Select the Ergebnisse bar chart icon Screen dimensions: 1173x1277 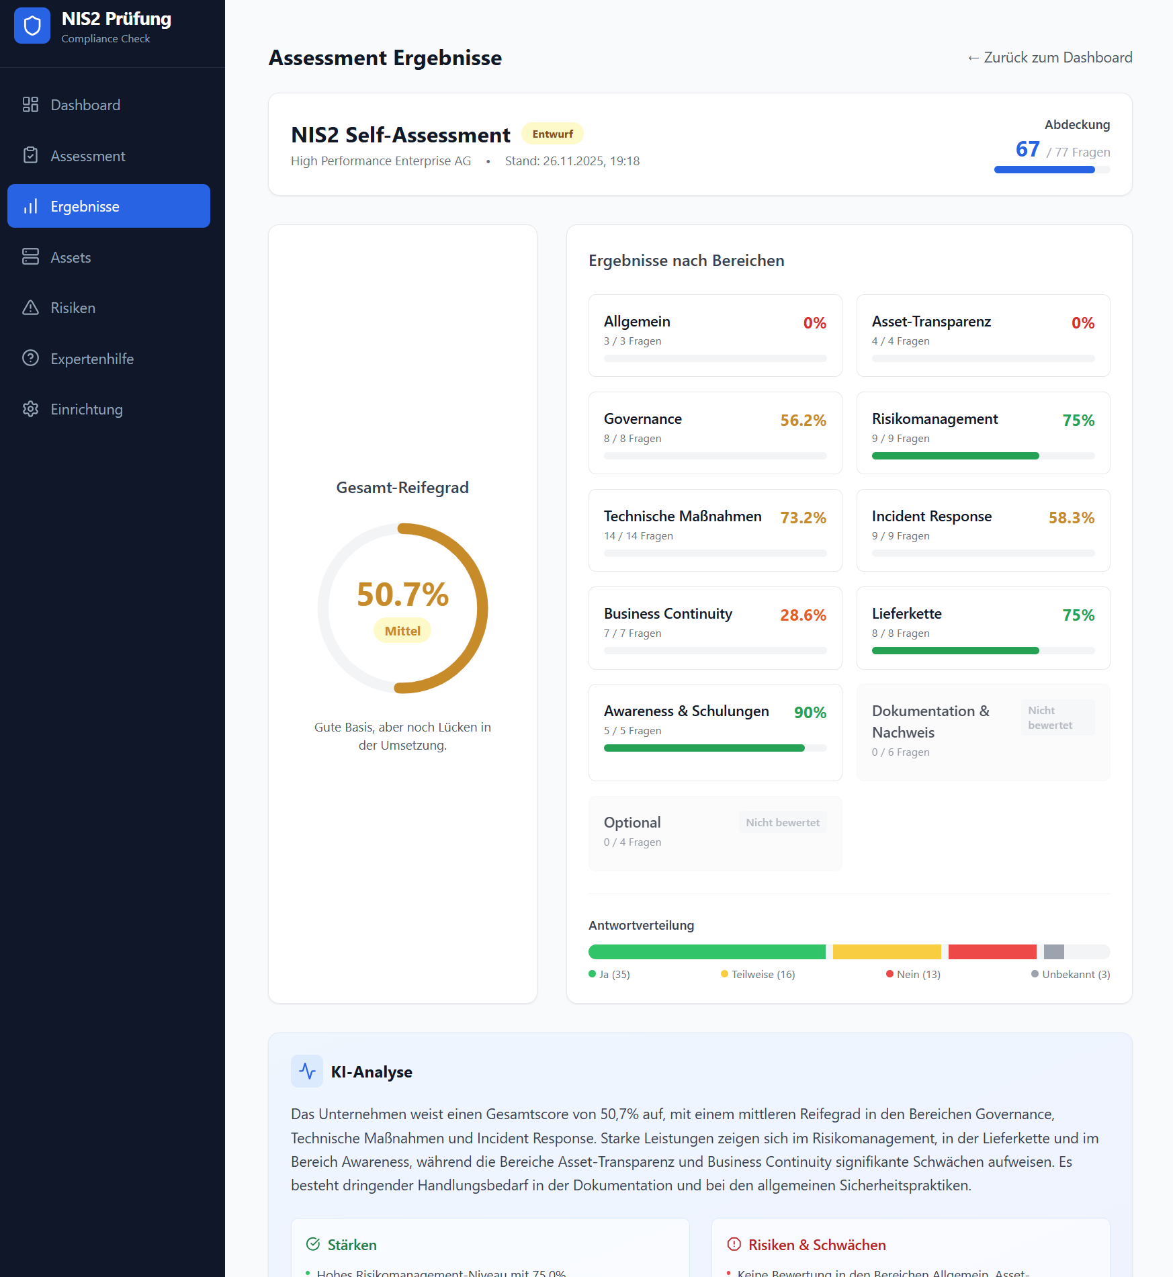tap(31, 206)
